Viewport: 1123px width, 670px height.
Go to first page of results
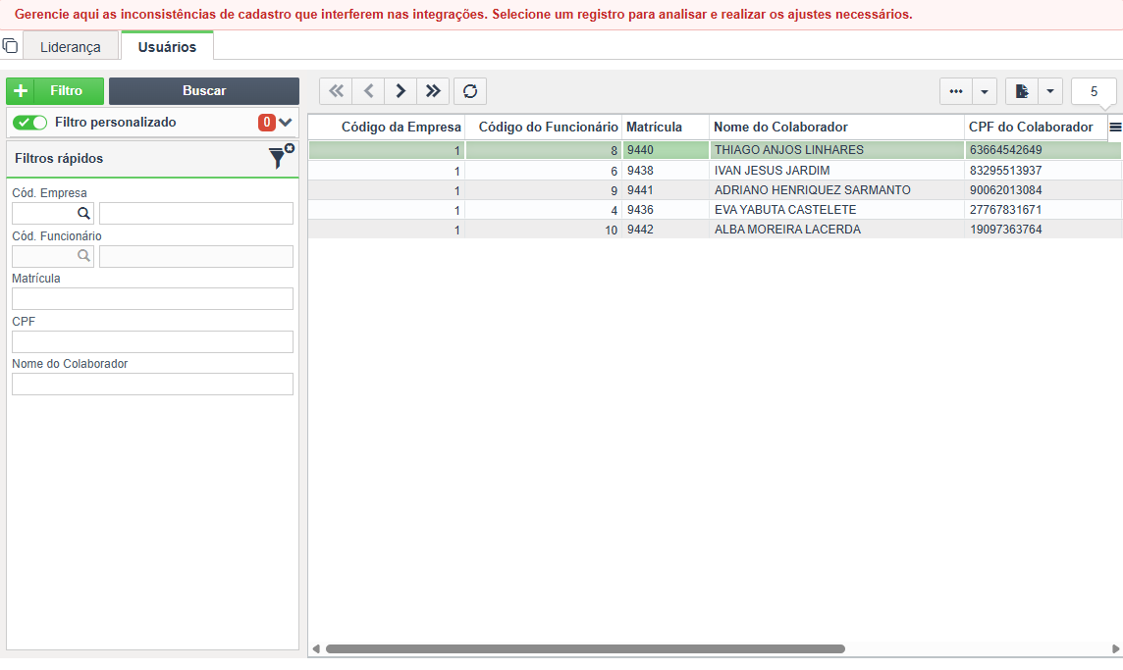(336, 91)
